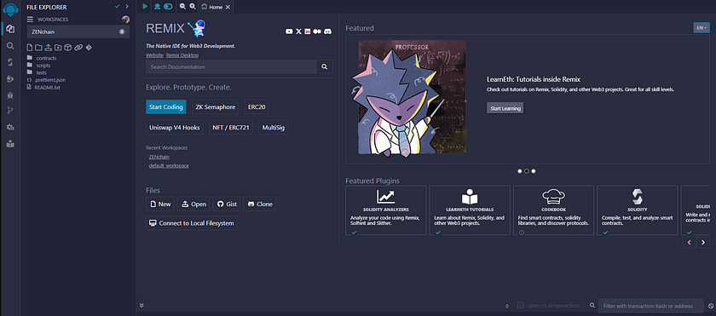Select third carousel dot in Featured
The width and height of the screenshot is (716, 316).
coord(534,171)
